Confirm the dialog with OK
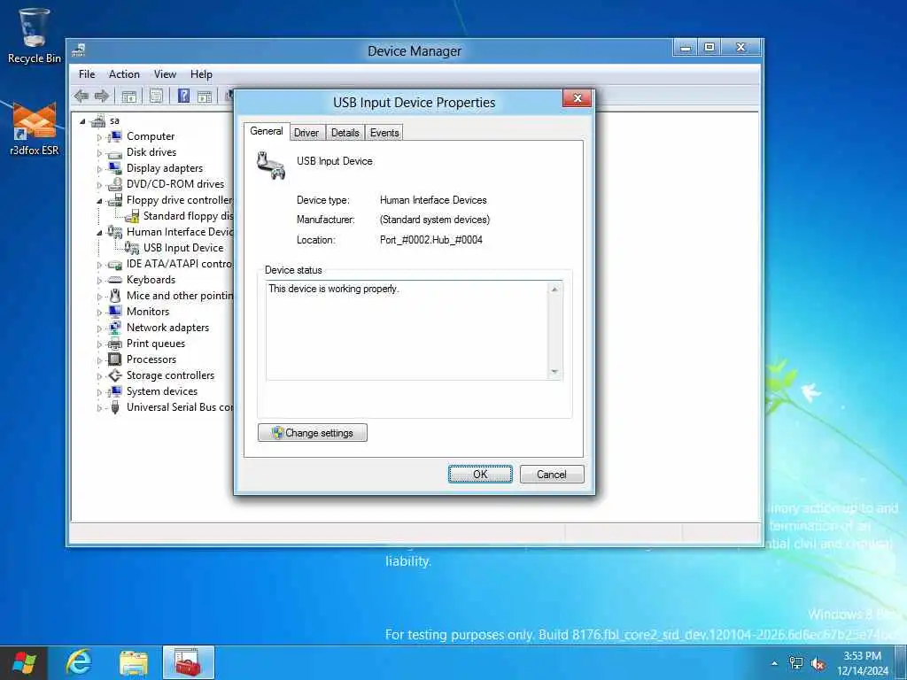This screenshot has height=680, width=907. (480, 475)
